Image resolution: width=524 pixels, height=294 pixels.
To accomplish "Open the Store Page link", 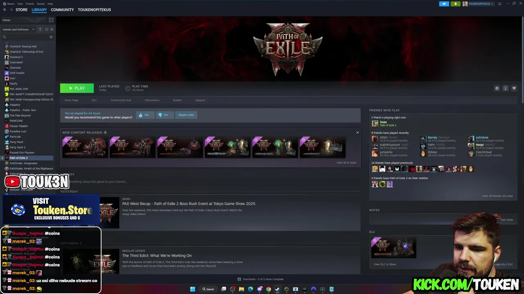I will (71, 100).
